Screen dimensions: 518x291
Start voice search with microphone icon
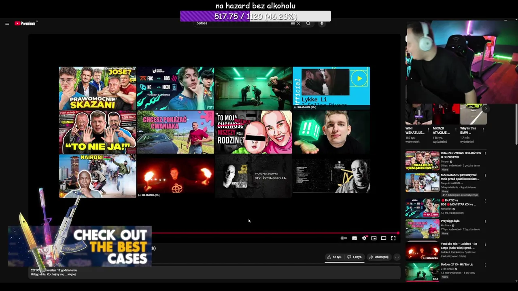click(x=322, y=23)
